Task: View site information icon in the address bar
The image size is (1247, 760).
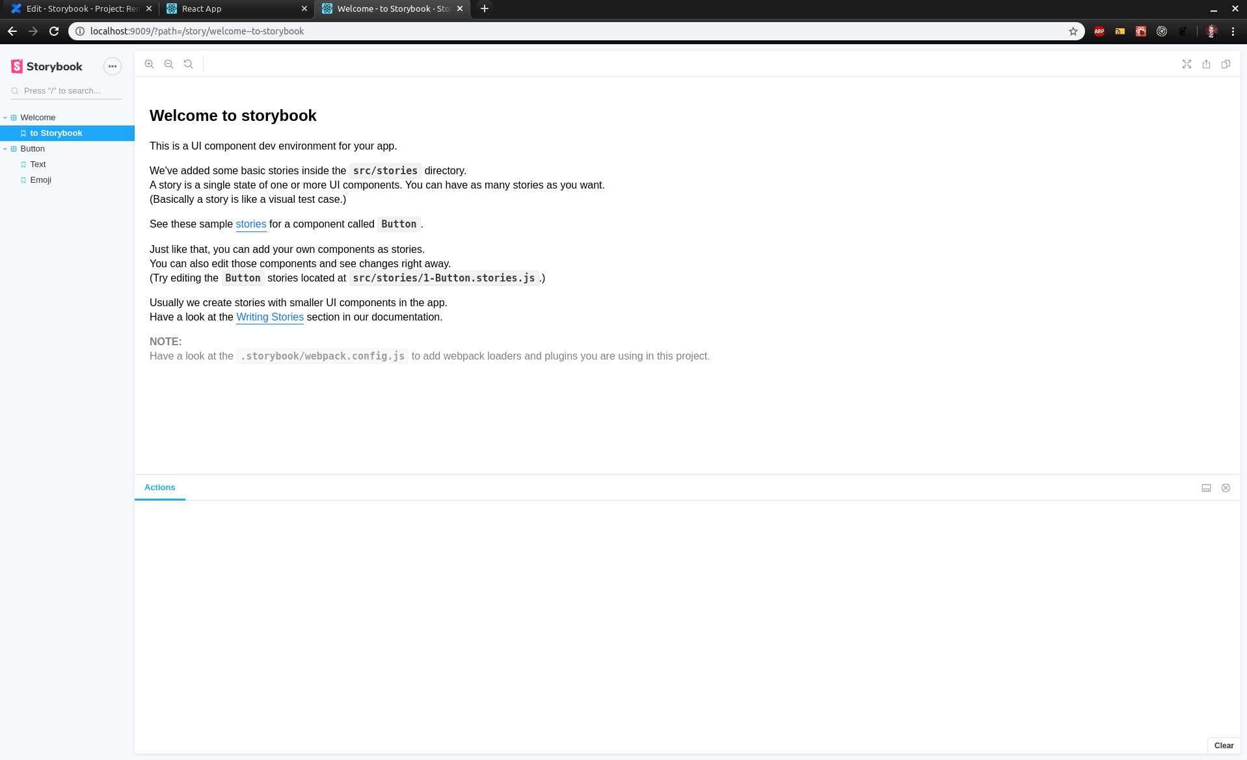Action: pos(80,31)
